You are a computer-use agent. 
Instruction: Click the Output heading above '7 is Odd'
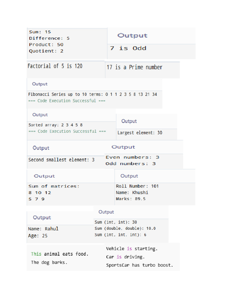click(132, 36)
